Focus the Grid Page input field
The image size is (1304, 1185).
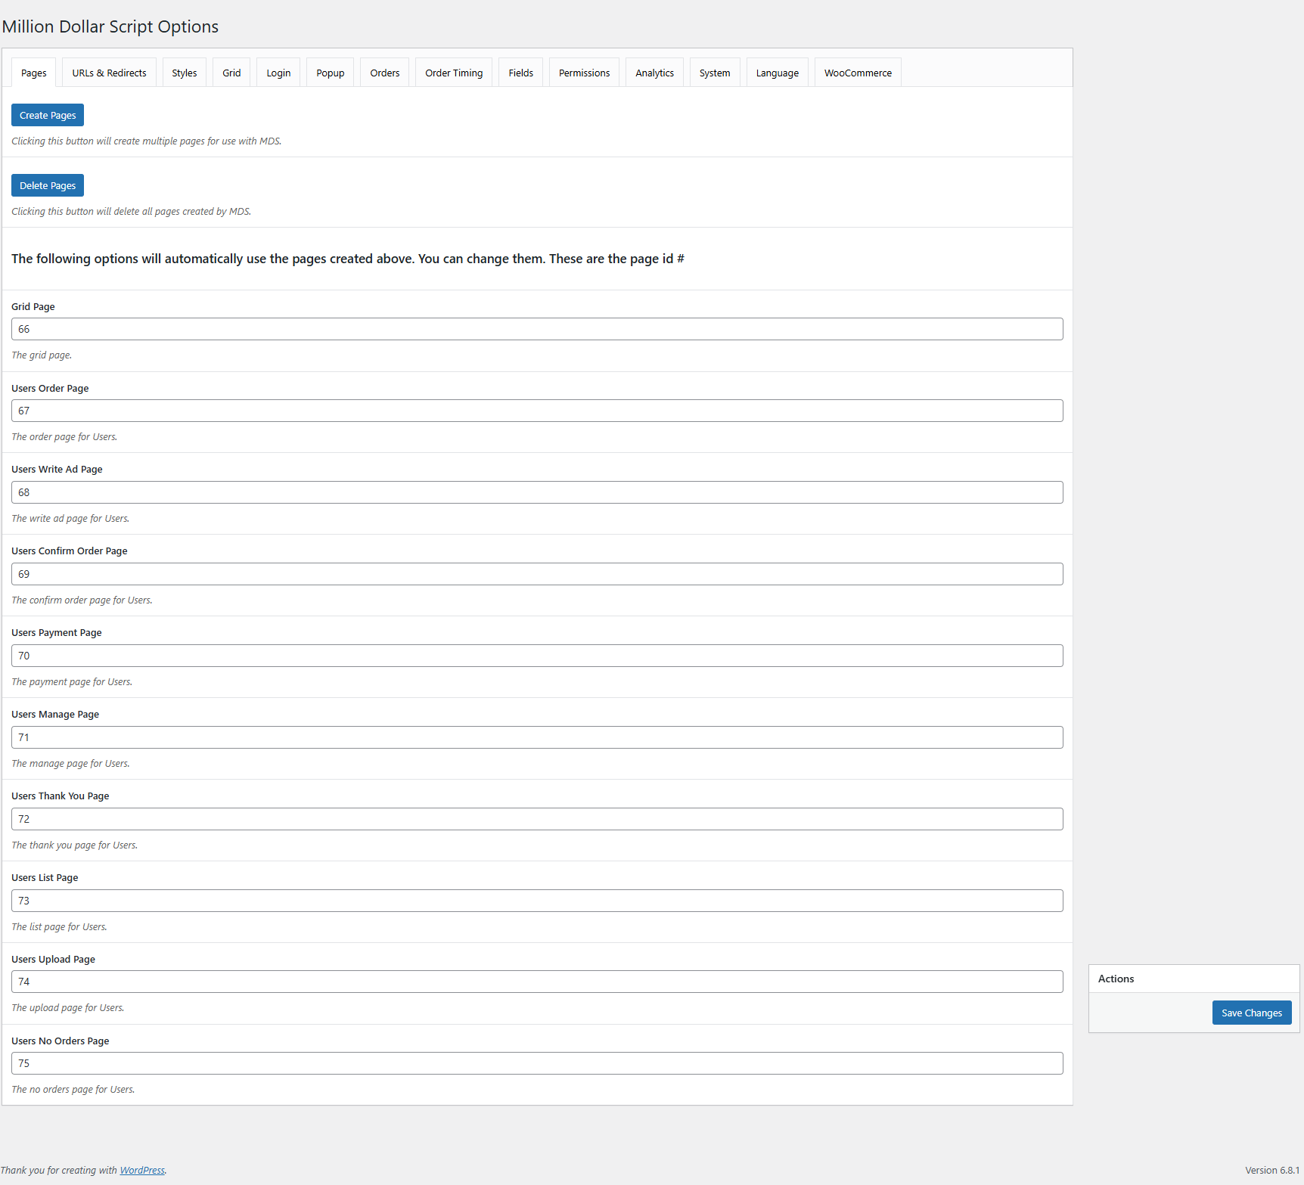tap(537, 329)
